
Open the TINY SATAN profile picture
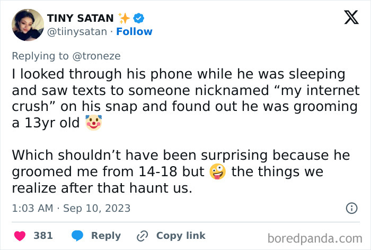tap(28, 25)
